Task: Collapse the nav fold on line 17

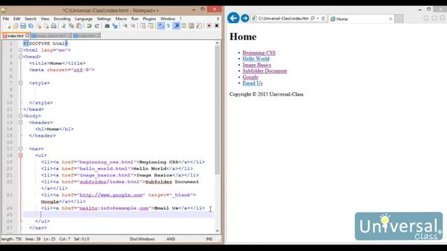Action: pyautogui.click(x=20, y=149)
